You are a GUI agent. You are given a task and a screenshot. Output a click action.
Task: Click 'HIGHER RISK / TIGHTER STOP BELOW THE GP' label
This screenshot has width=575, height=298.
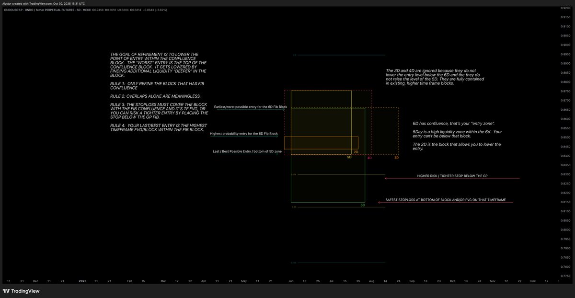(452, 176)
